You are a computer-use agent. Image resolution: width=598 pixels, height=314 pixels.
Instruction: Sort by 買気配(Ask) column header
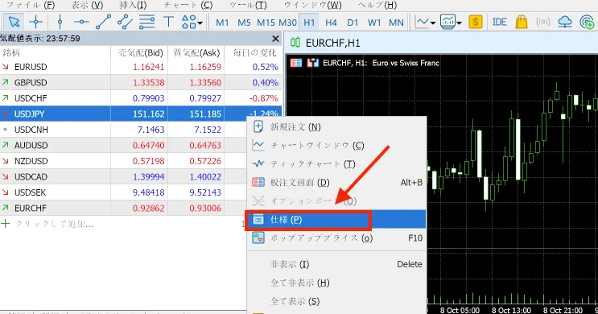point(196,52)
